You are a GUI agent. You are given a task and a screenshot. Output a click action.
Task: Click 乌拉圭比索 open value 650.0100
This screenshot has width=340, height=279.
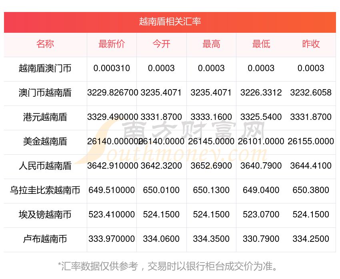pyautogui.click(x=161, y=190)
